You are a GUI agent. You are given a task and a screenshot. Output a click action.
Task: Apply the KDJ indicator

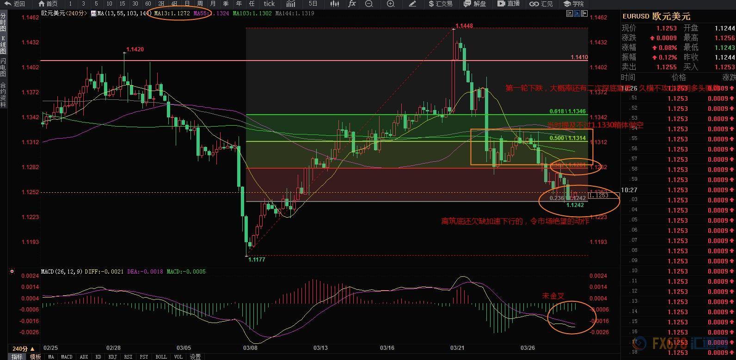pos(112,357)
